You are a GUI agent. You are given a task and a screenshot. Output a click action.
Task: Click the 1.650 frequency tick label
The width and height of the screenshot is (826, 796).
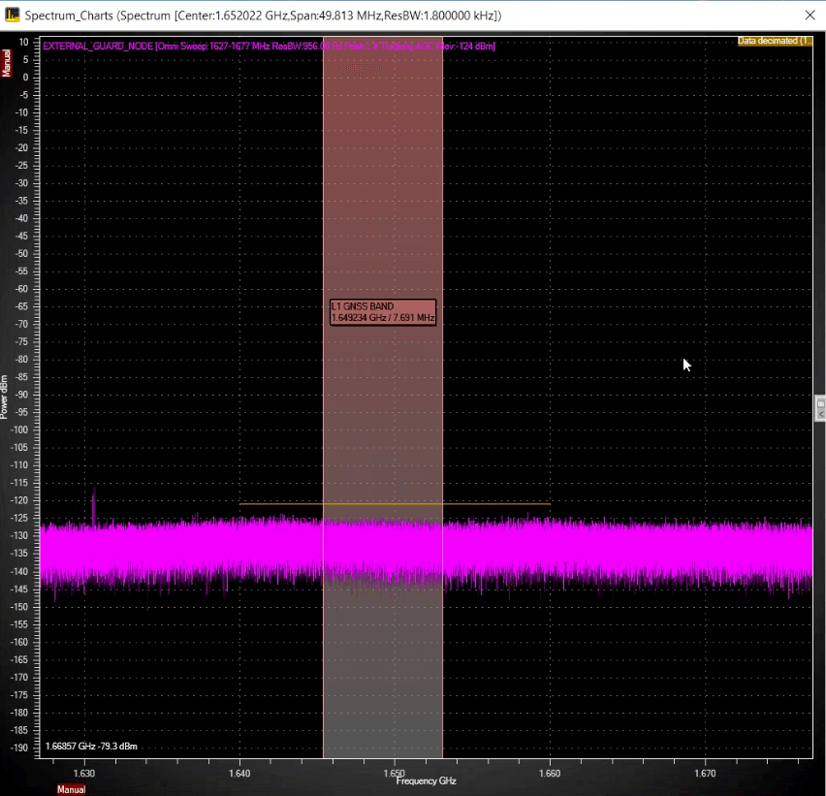click(x=394, y=773)
